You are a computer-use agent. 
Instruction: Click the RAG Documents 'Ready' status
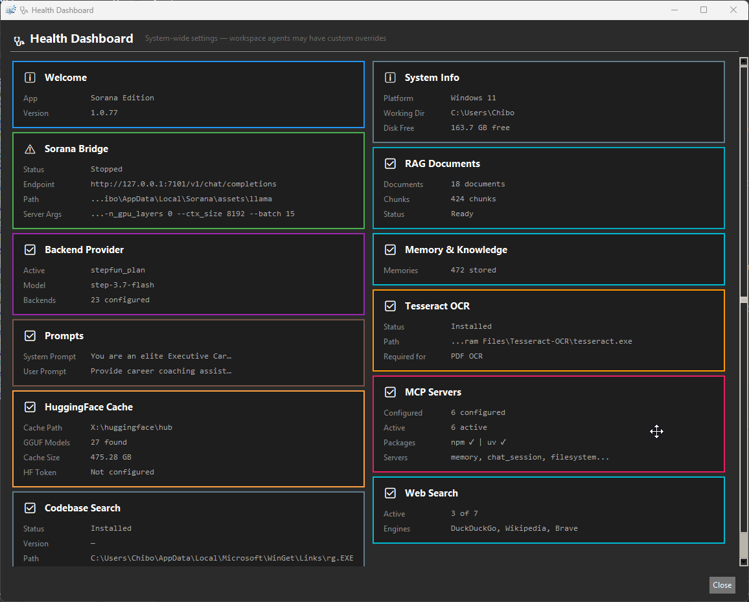pyautogui.click(x=462, y=214)
